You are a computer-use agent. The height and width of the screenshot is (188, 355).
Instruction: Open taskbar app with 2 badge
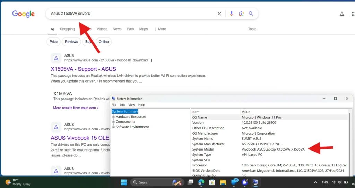pos(245,182)
